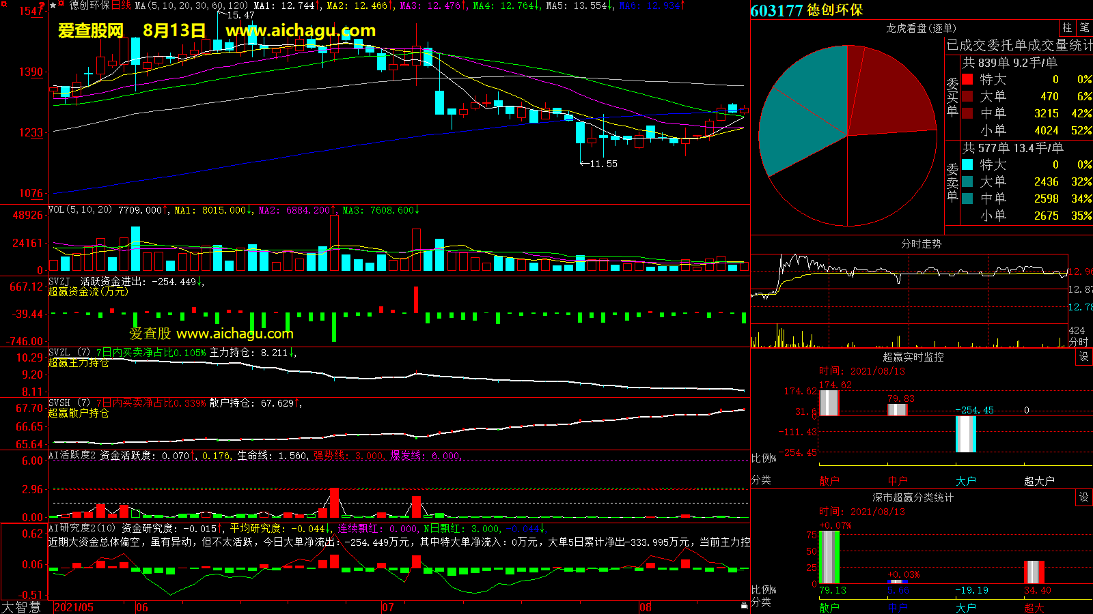The image size is (1093, 614).
Task: Switch 龙虎看盘 to 柱 bar view
Action: 1067,28
